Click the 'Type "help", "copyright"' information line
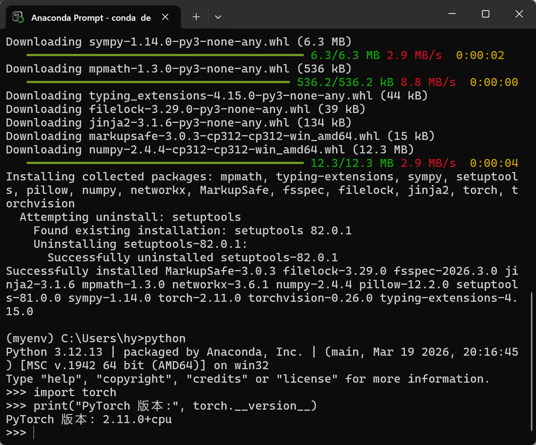The width and height of the screenshot is (536, 445). point(248,379)
